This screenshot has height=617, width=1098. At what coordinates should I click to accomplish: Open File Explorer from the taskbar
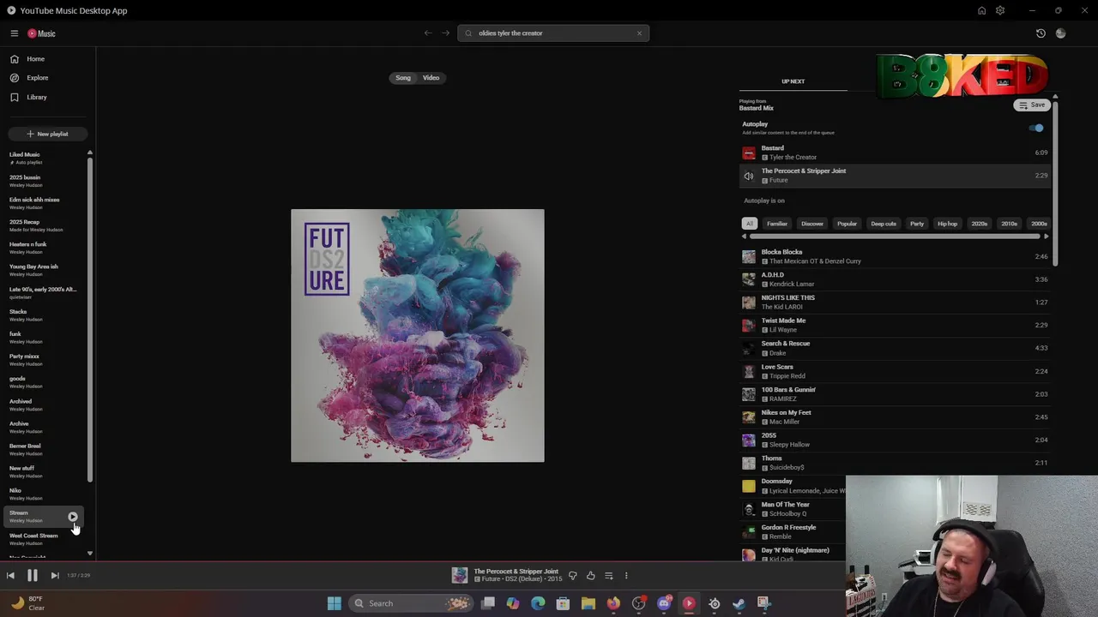pyautogui.click(x=588, y=603)
